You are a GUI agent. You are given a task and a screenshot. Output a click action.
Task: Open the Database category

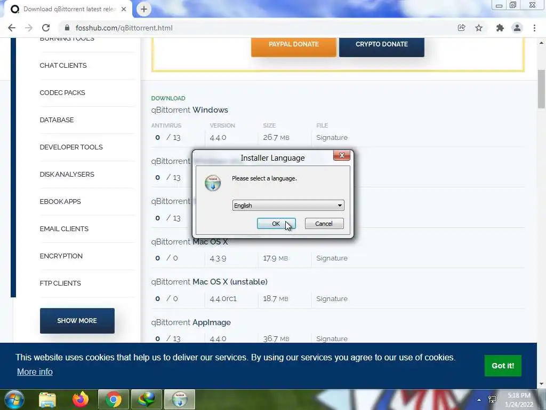57,120
